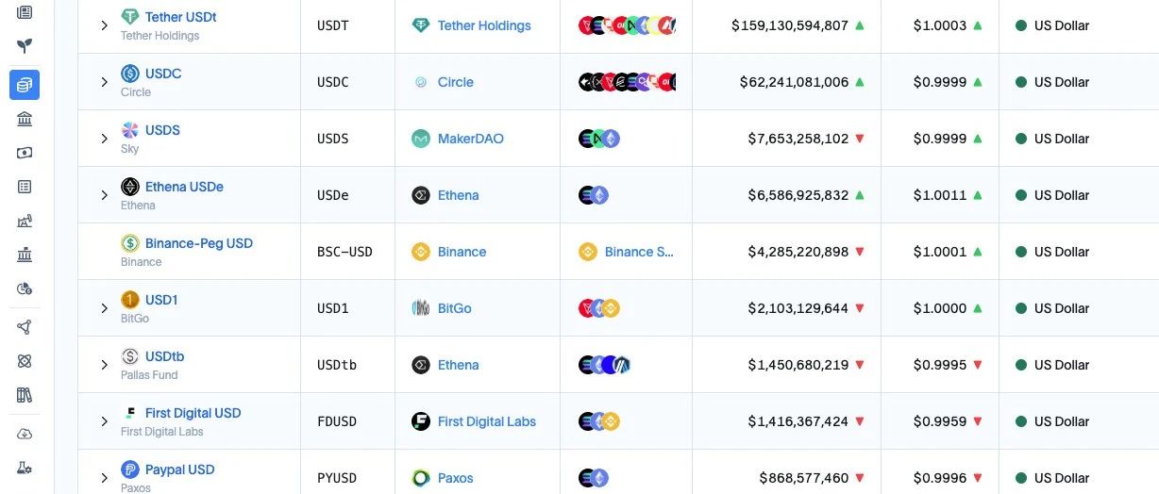1159x494 pixels.
Task: Select the green US Dollar peg dot for USDS
Action: click(x=1021, y=139)
